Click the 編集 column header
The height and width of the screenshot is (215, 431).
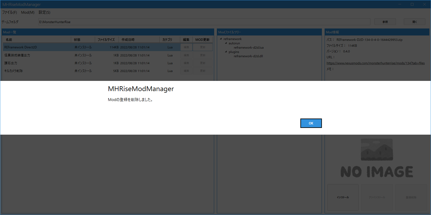tap(186, 40)
